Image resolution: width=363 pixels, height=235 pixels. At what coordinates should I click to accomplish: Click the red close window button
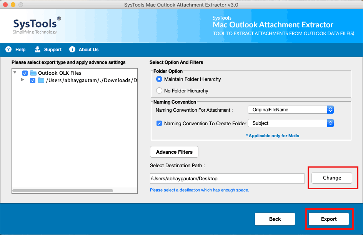pos(5,5)
